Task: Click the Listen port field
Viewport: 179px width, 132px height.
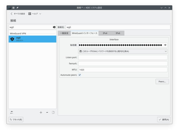Action: 123,57
